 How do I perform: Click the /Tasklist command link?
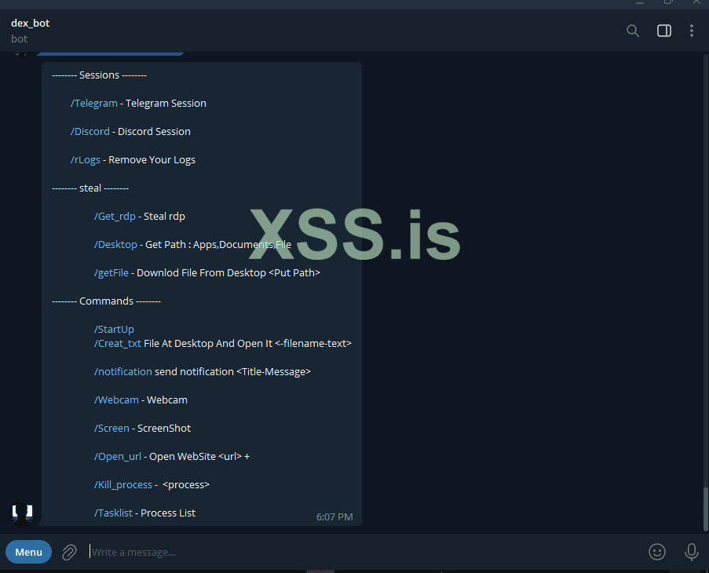(x=113, y=513)
